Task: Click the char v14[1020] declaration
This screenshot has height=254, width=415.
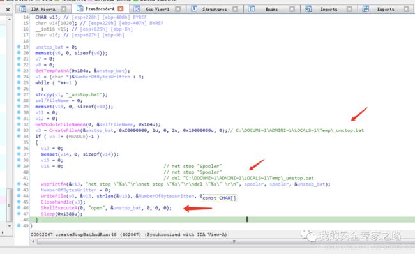Action: [56, 23]
